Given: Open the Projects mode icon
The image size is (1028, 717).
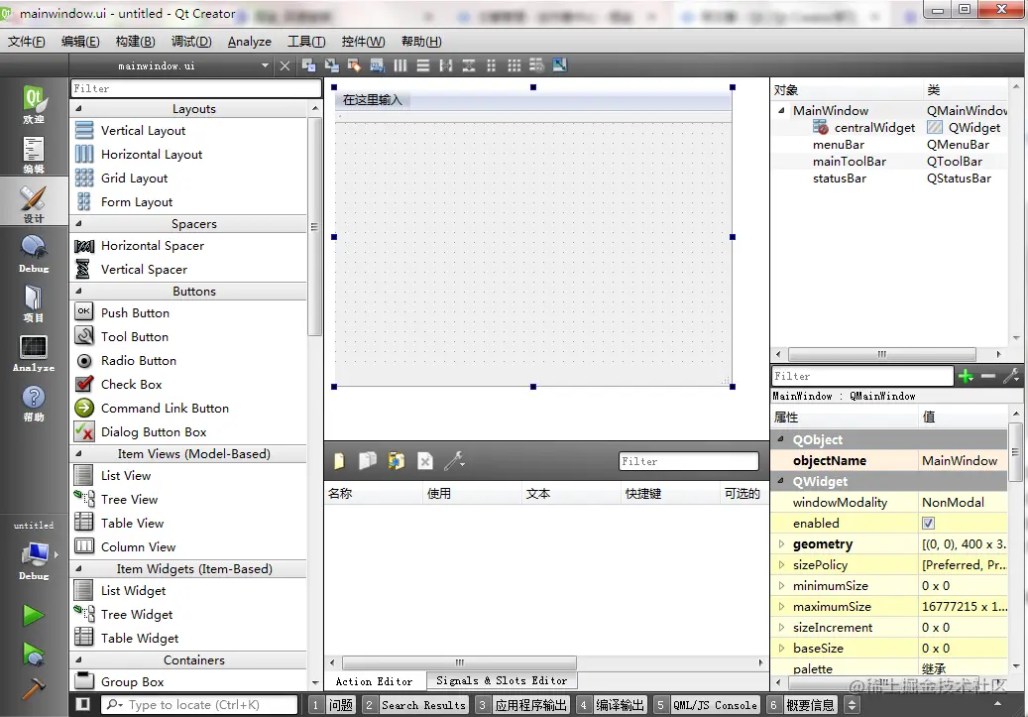Looking at the screenshot, I should (x=34, y=303).
